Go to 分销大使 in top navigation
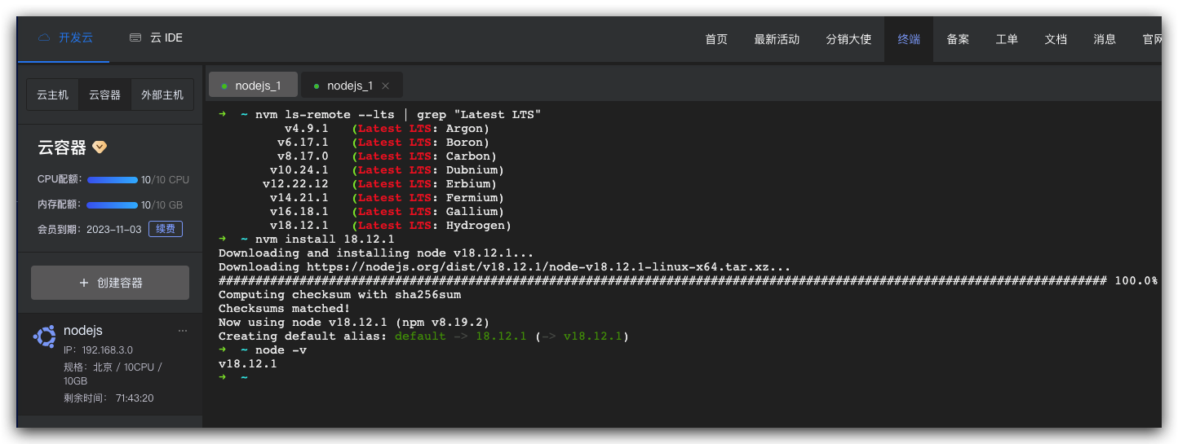This screenshot has width=1178, height=444. tap(848, 39)
